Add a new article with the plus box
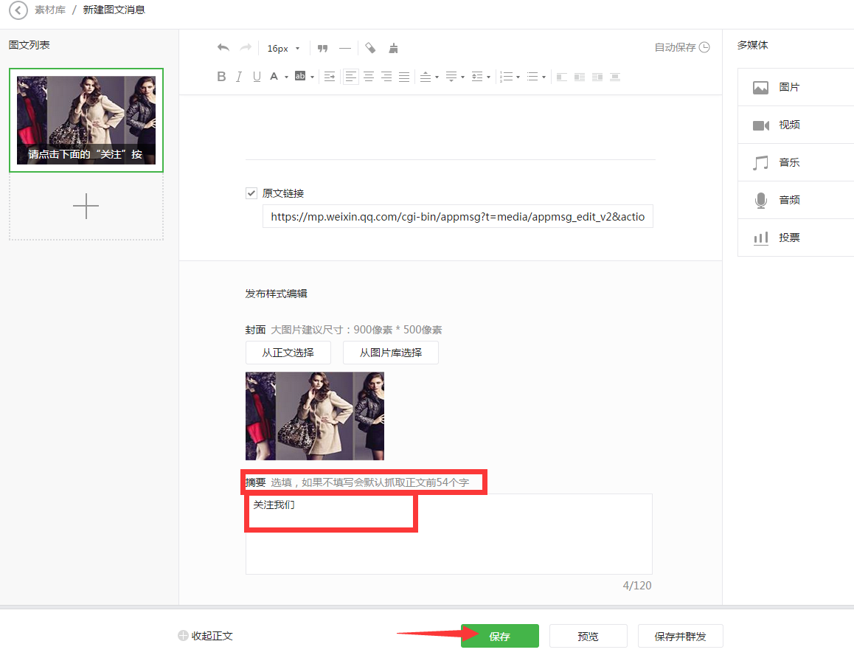This screenshot has height=658, width=854. [x=86, y=207]
